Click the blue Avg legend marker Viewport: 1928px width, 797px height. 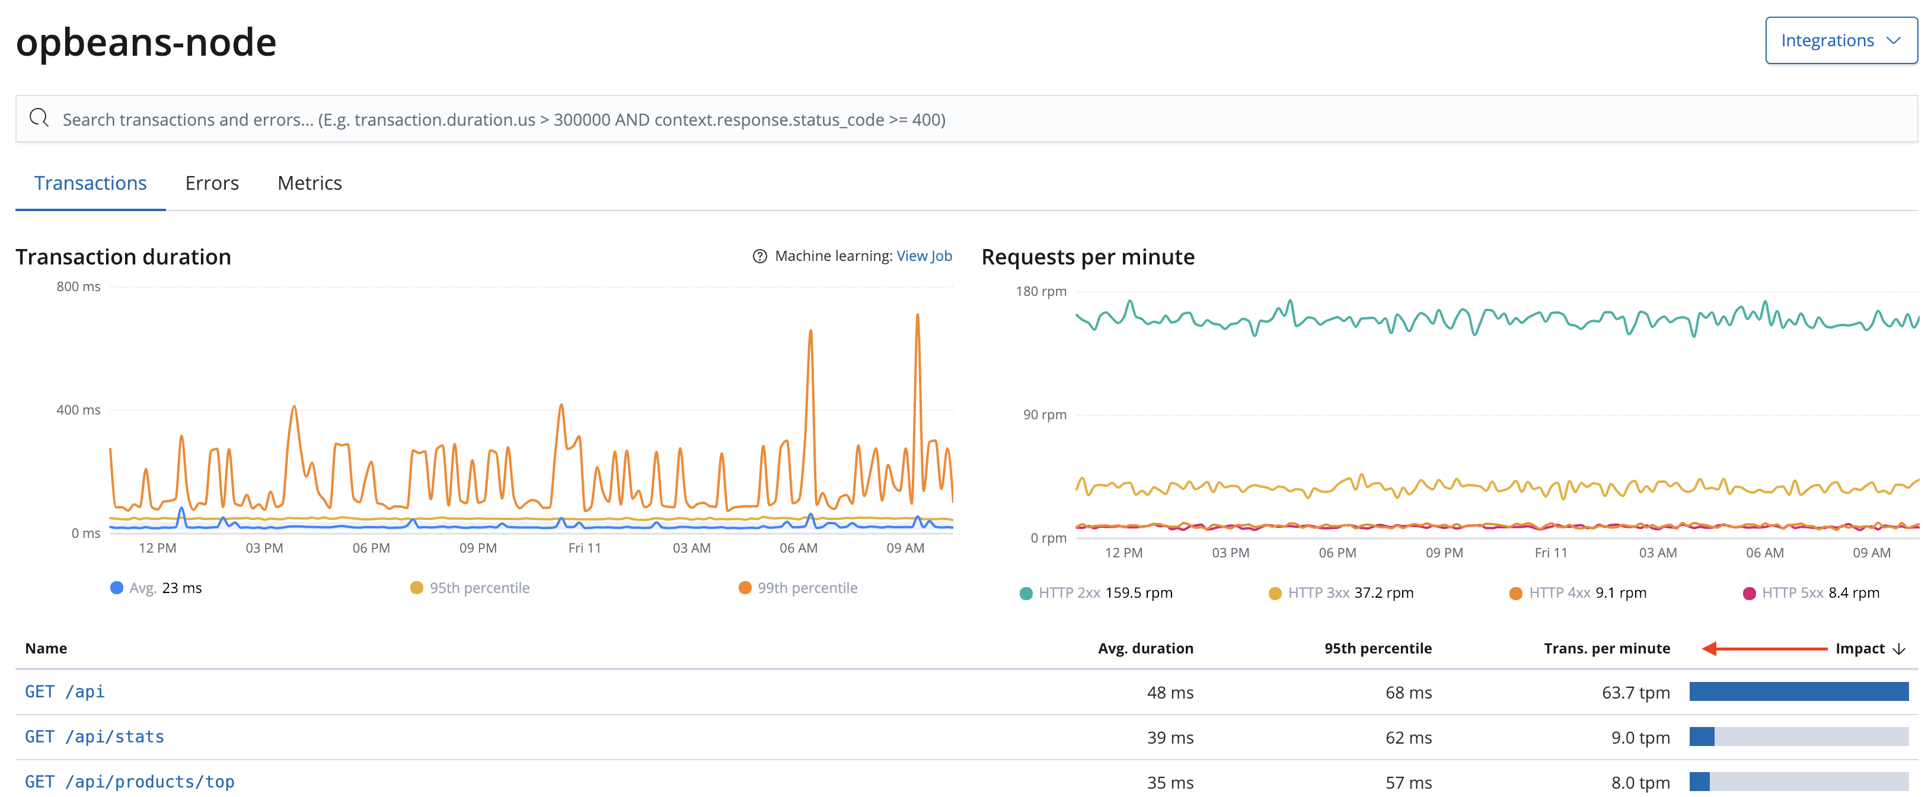(117, 588)
